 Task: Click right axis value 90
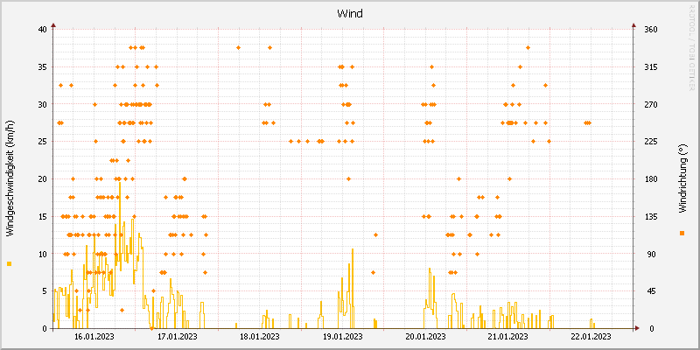649,254
